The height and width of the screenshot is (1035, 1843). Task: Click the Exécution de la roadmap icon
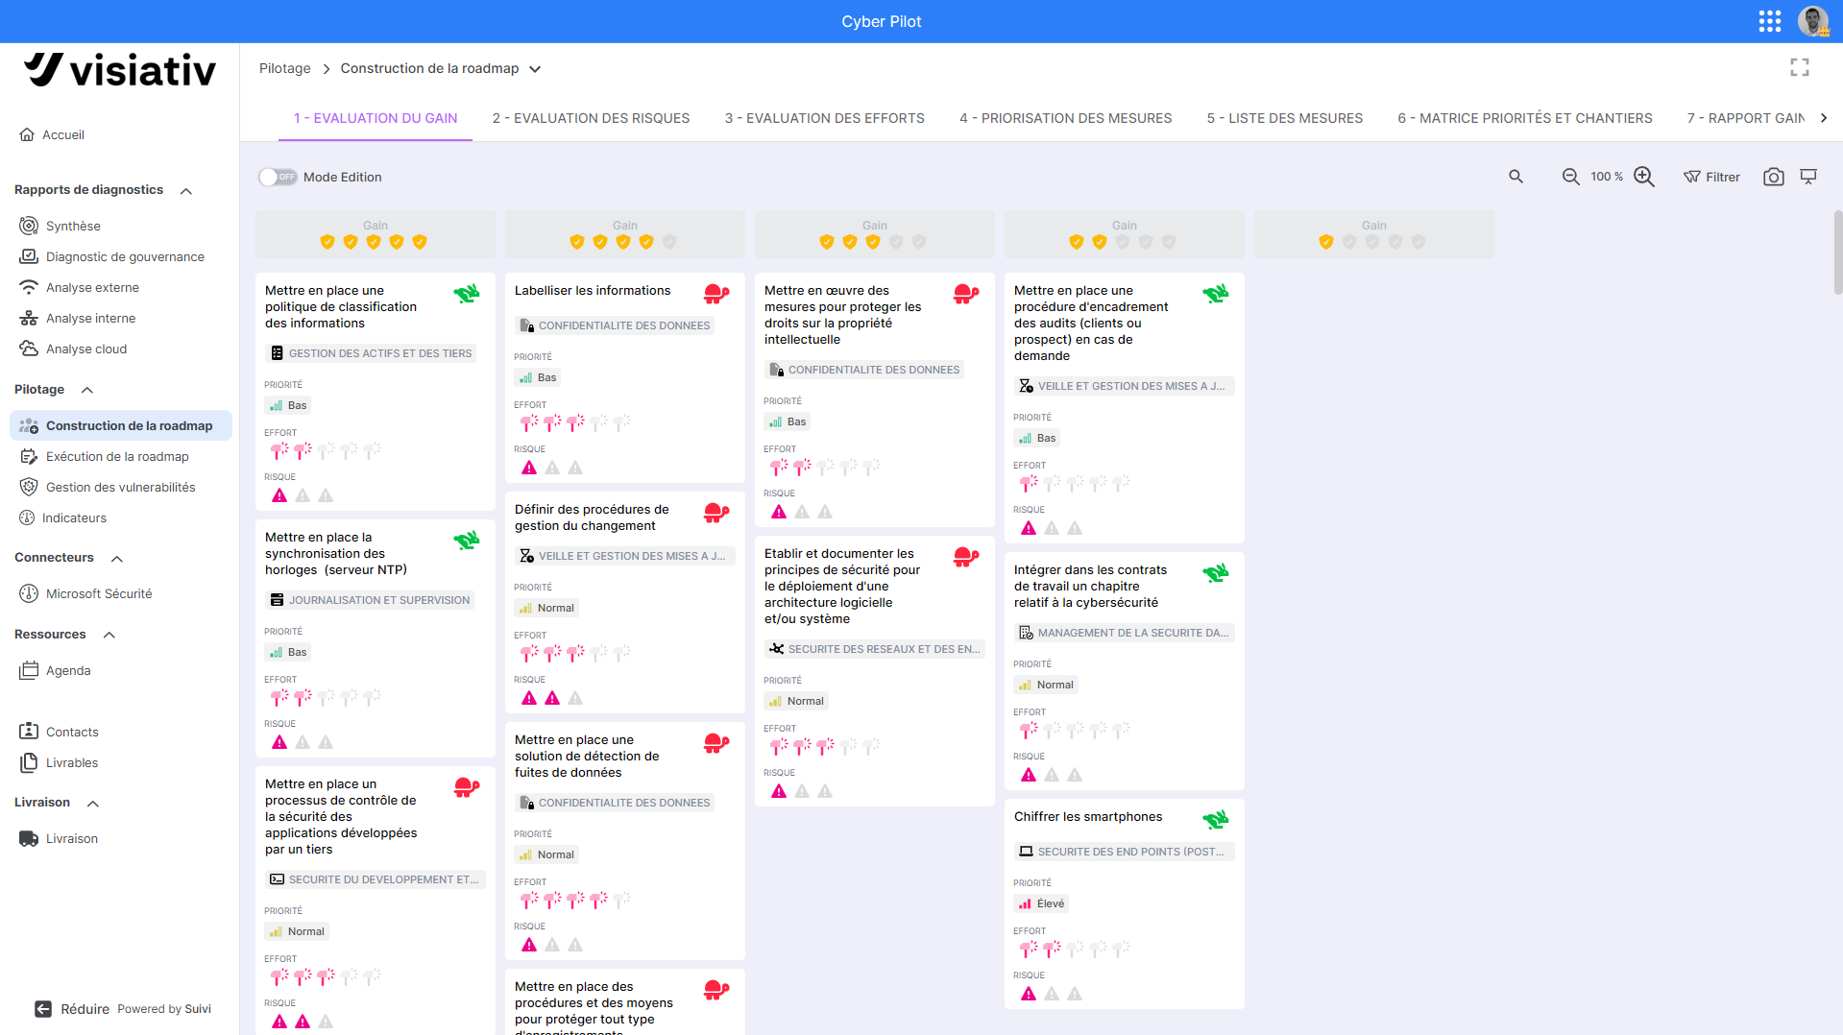[29, 456]
